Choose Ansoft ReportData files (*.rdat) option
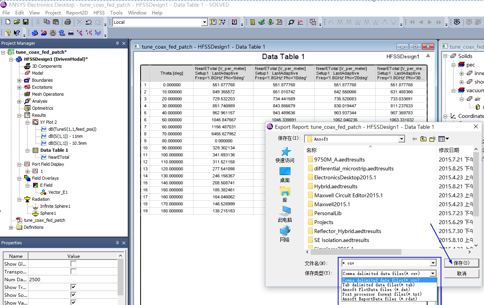This screenshot has width=484, height=305. (389, 299)
